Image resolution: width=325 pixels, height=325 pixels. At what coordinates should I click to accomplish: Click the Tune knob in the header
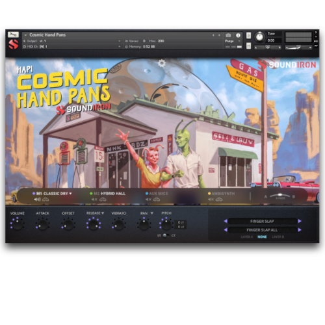pyautogui.click(x=260, y=37)
